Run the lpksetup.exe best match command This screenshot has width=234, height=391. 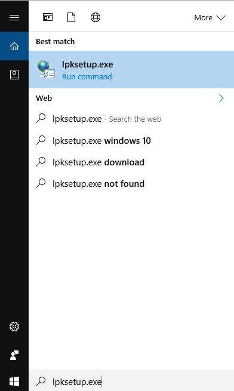click(131, 70)
